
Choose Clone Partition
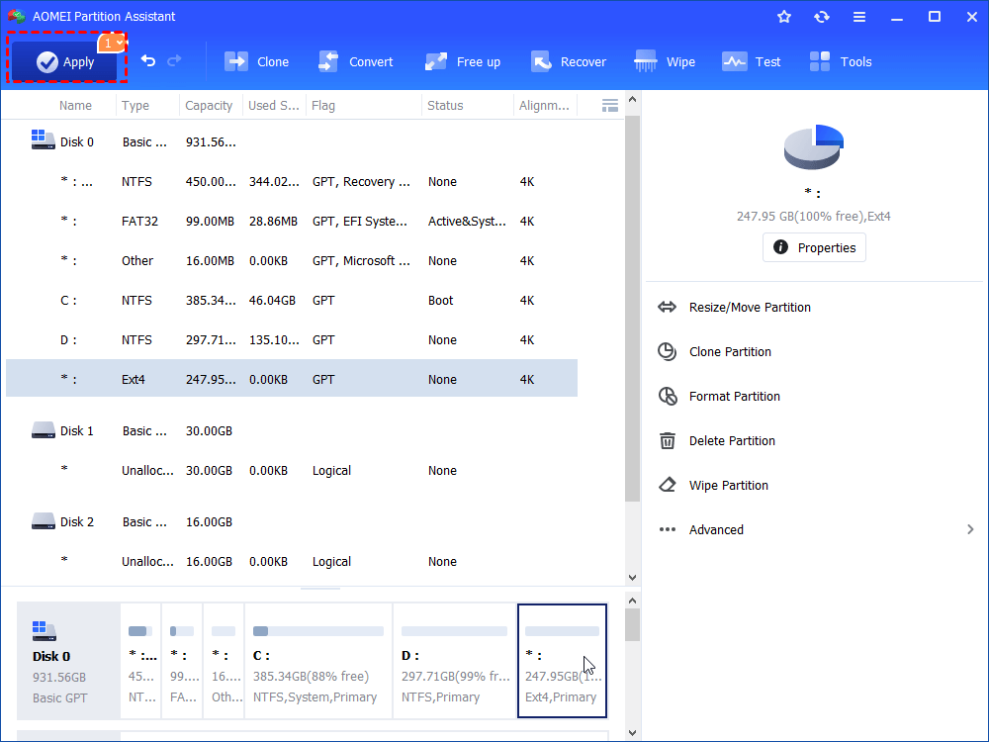(x=730, y=352)
